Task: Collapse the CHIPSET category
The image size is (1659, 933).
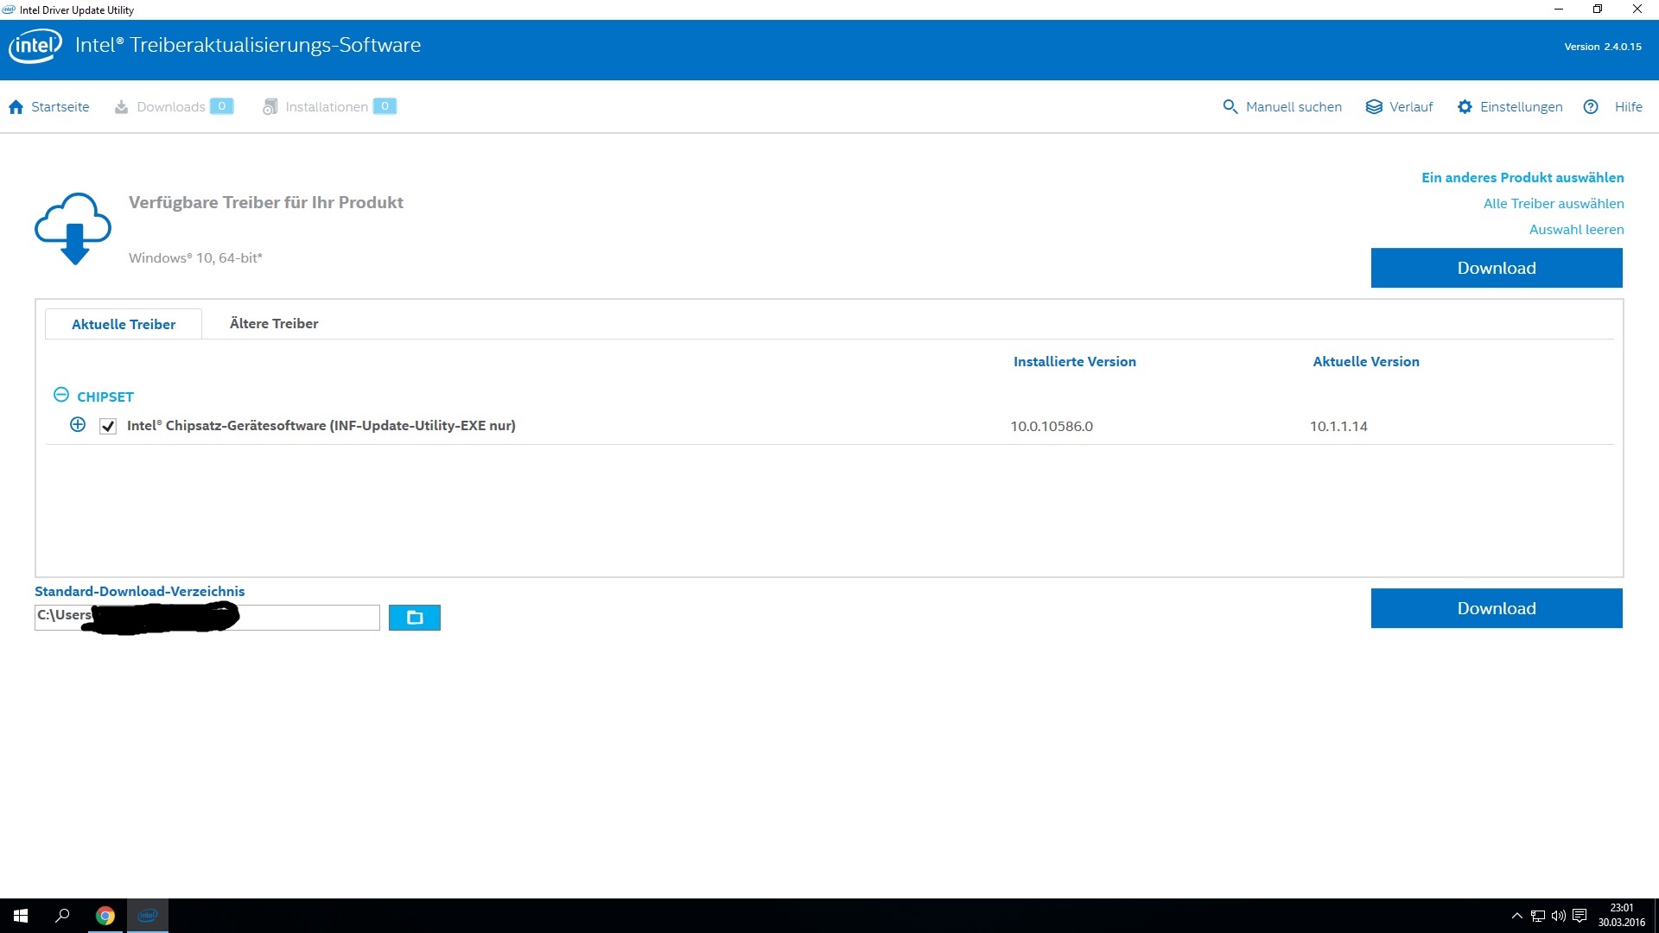Action: [61, 395]
